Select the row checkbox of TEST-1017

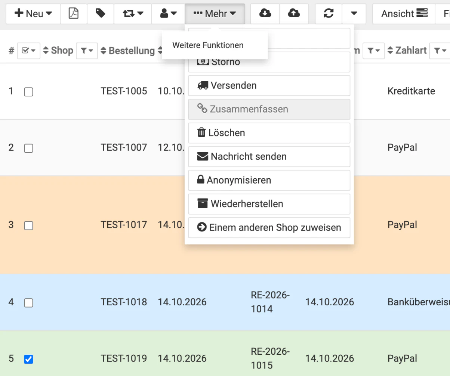(28, 225)
